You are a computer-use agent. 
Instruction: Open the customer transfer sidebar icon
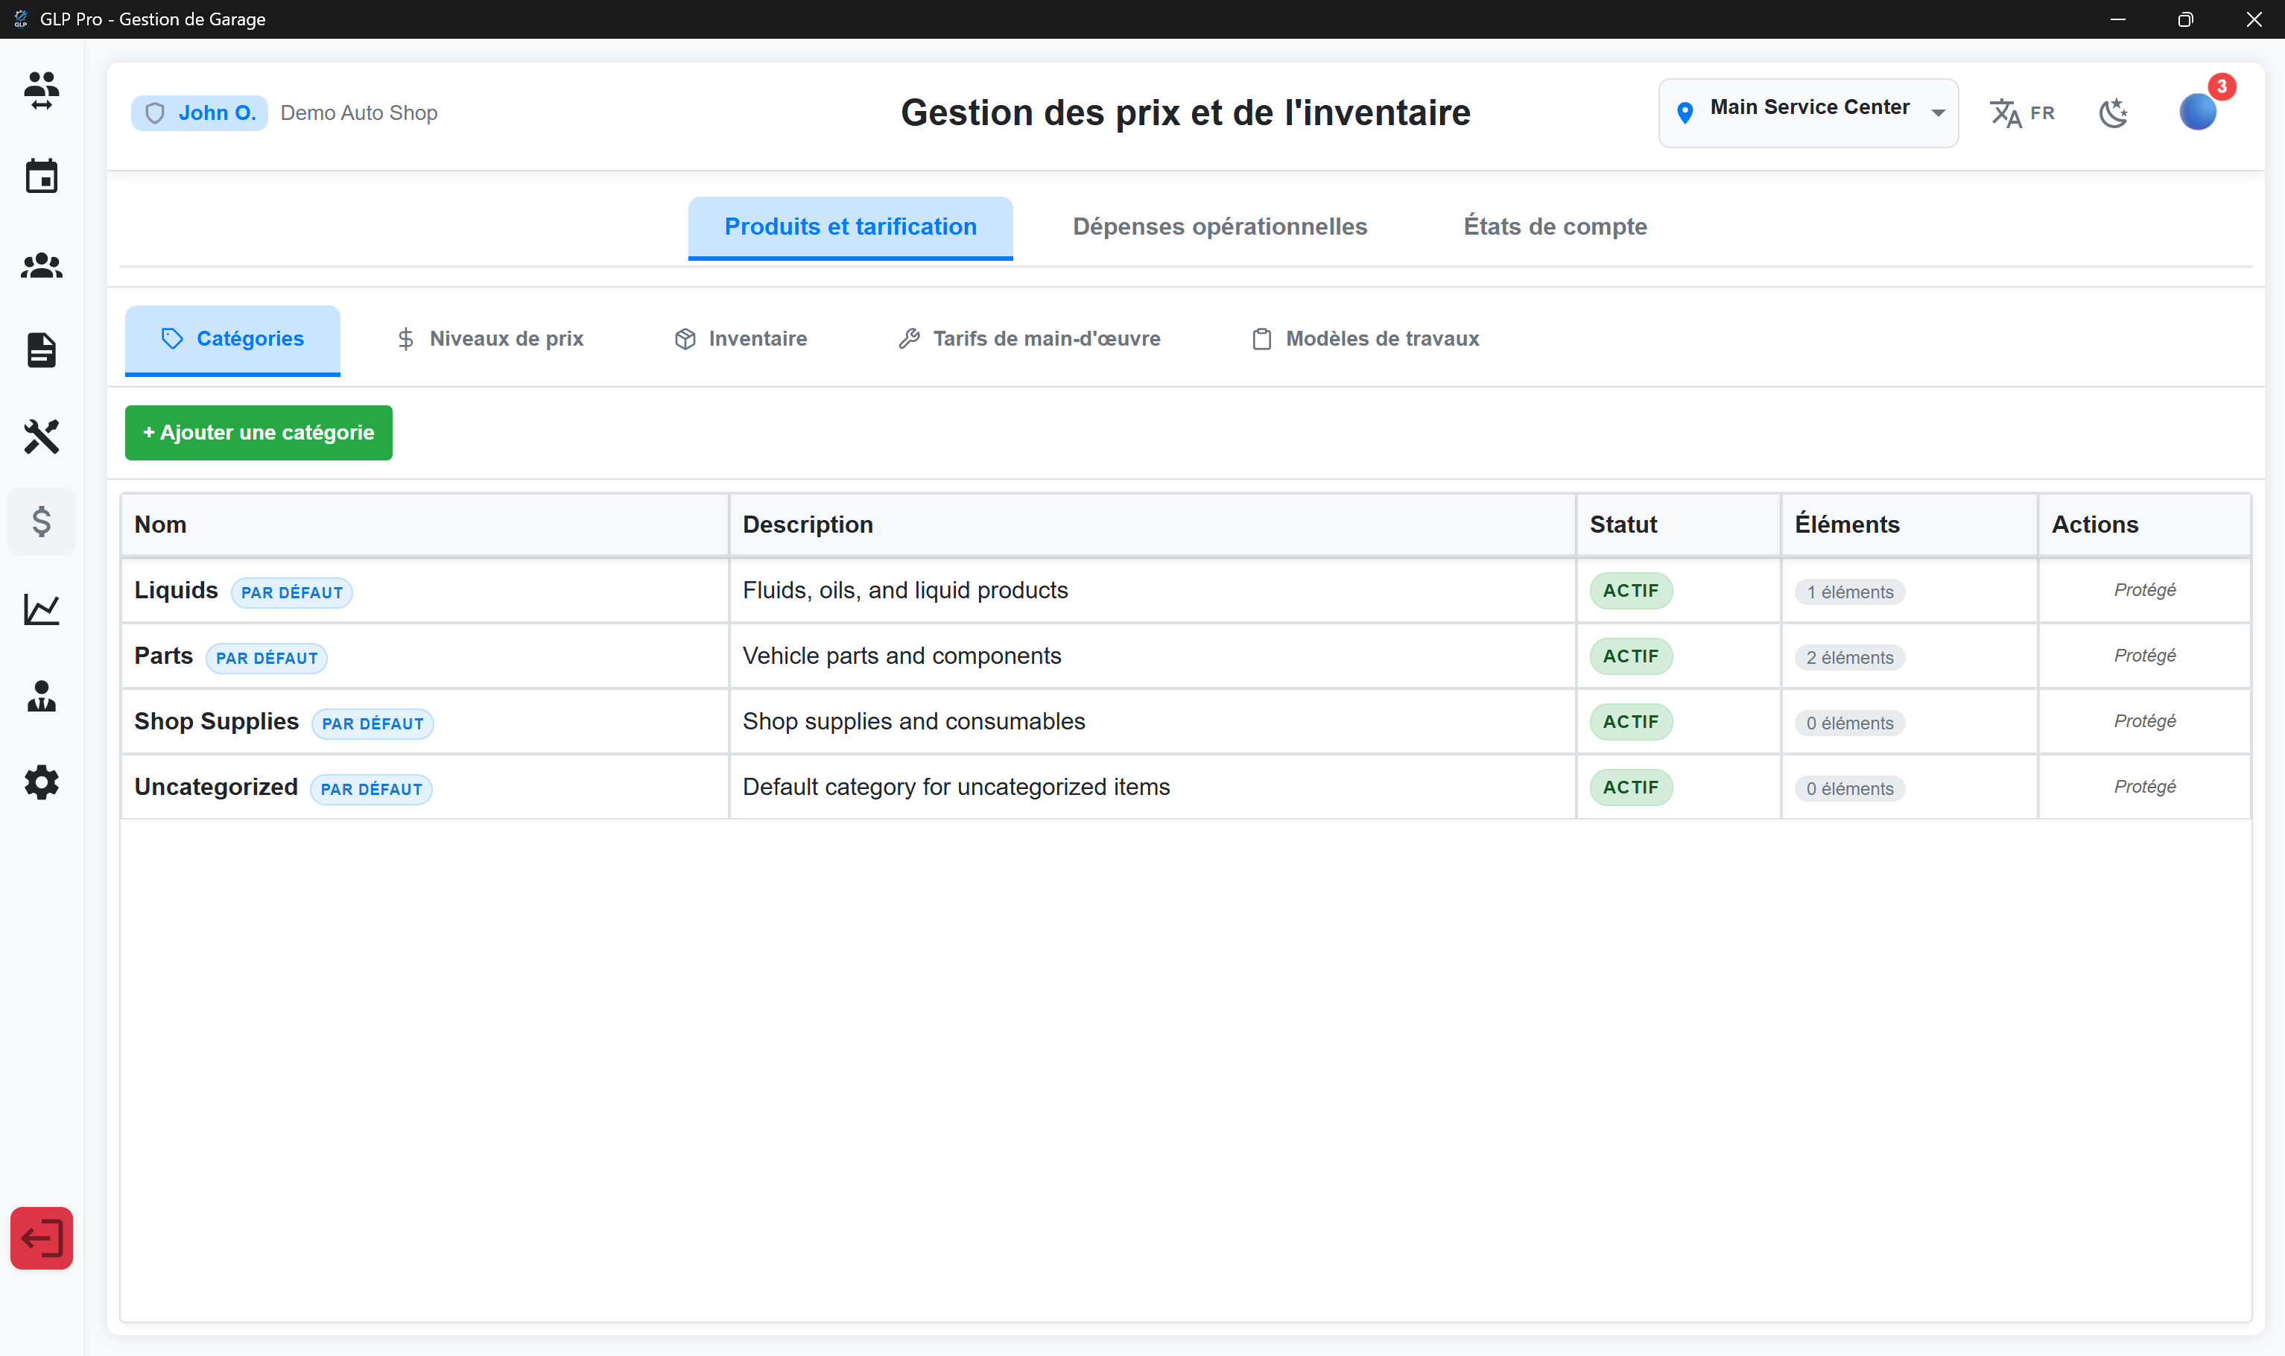click(41, 90)
